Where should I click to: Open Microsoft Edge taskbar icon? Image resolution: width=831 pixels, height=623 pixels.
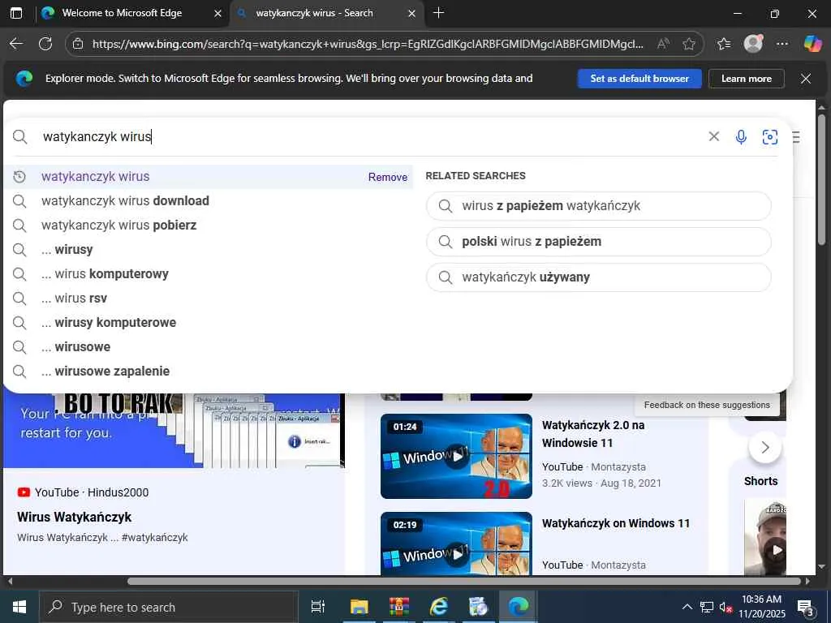[519, 607]
